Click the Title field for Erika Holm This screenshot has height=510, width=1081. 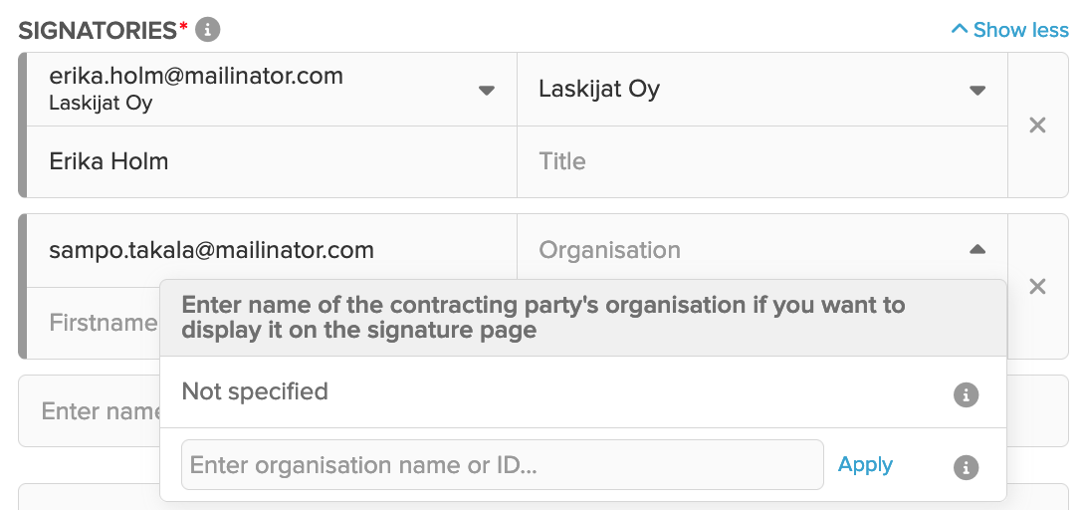pyautogui.click(x=761, y=161)
